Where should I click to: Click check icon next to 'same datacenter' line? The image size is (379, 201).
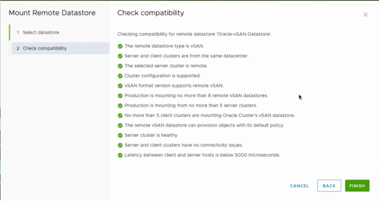[120, 56]
